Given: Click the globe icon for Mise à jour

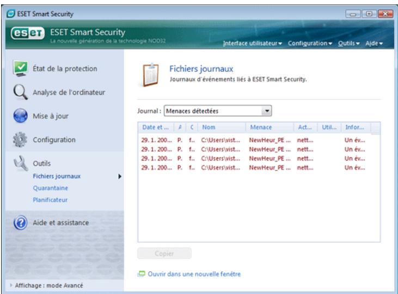Looking at the screenshot, I should coord(20,116).
